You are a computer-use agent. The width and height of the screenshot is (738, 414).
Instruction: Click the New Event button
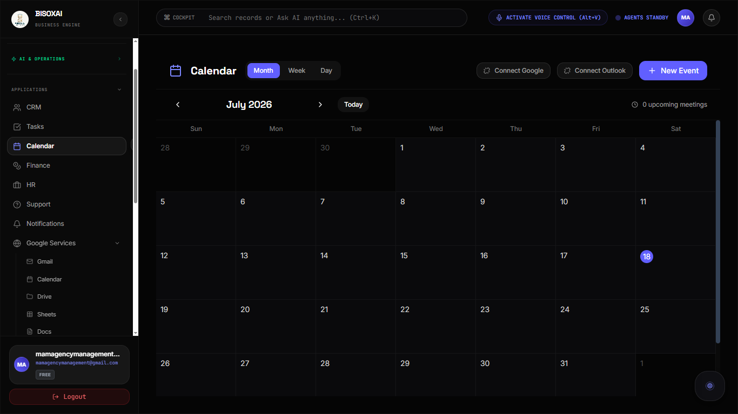(673, 71)
